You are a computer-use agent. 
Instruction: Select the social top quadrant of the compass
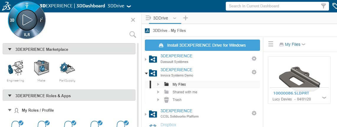[27, 6]
